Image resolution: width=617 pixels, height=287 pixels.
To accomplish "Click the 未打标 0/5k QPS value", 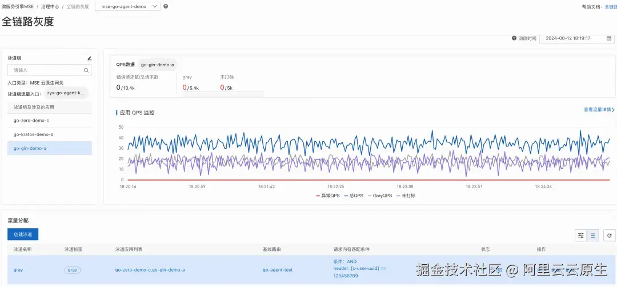I will tap(226, 87).
